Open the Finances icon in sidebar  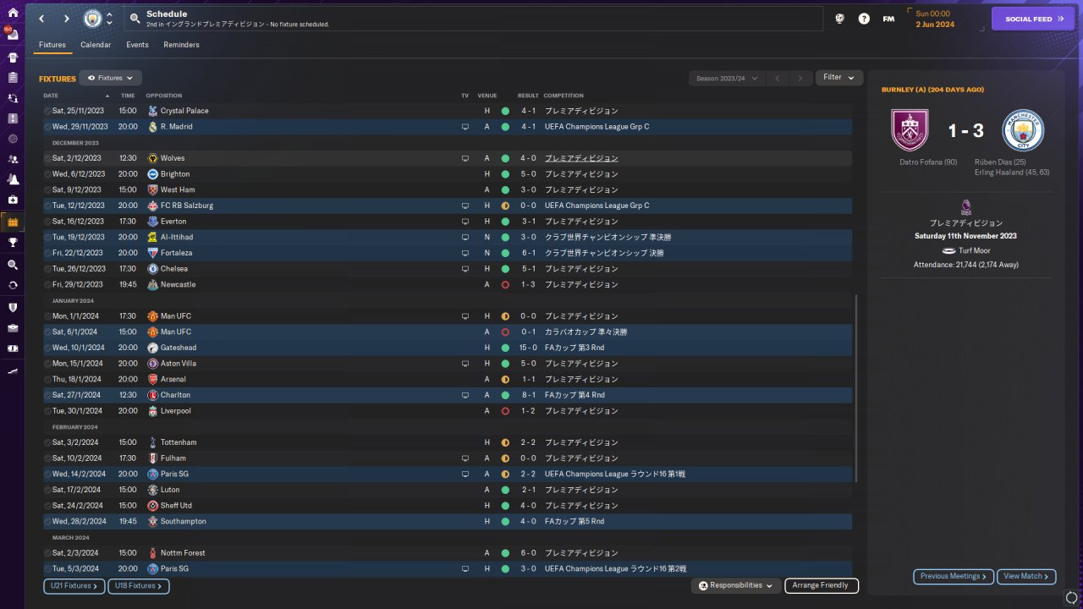(x=13, y=348)
